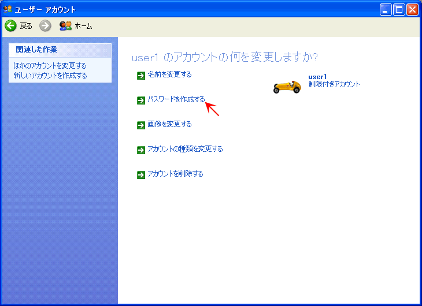
Task: Select 新しいアカウントを作成する in sidebar
Action: click(x=50, y=76)
